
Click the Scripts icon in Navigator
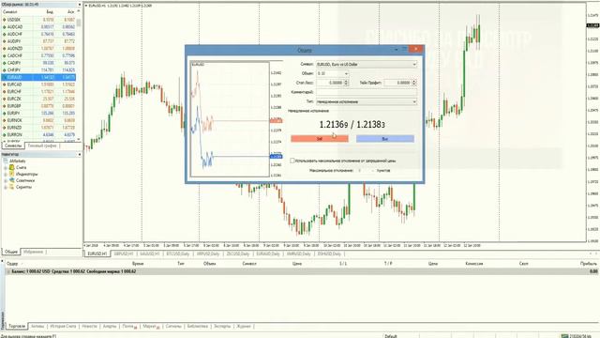[x=12, y=187]
